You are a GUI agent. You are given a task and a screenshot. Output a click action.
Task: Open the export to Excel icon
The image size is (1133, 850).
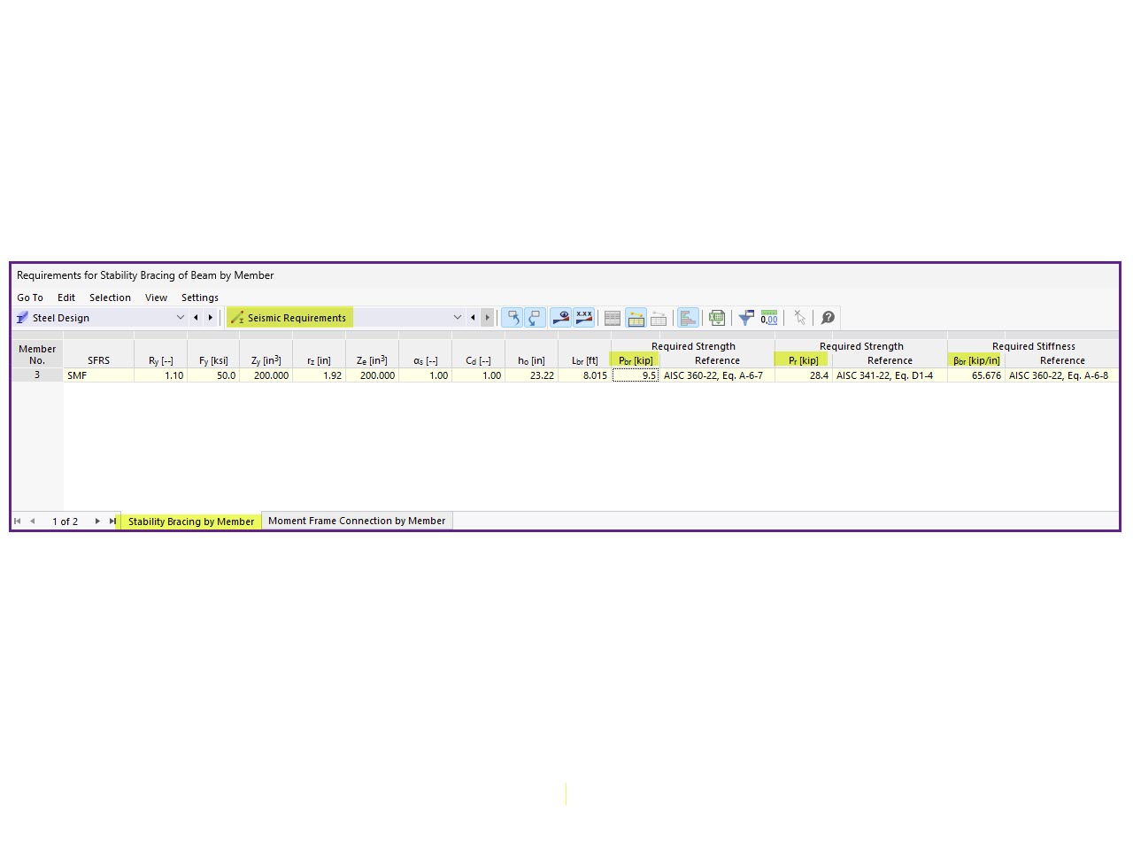coord(716,317)
